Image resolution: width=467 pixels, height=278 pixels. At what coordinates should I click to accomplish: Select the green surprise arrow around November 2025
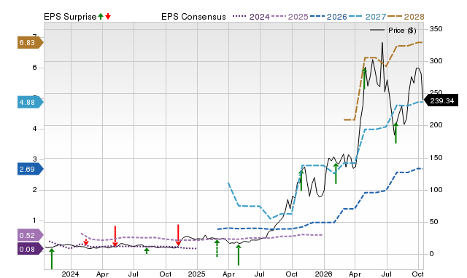[301, 180]
